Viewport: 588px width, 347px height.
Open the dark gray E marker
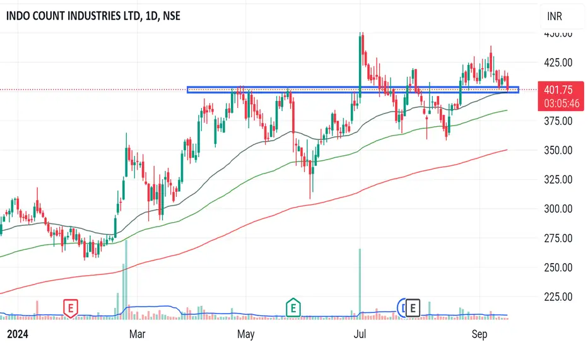413,308
